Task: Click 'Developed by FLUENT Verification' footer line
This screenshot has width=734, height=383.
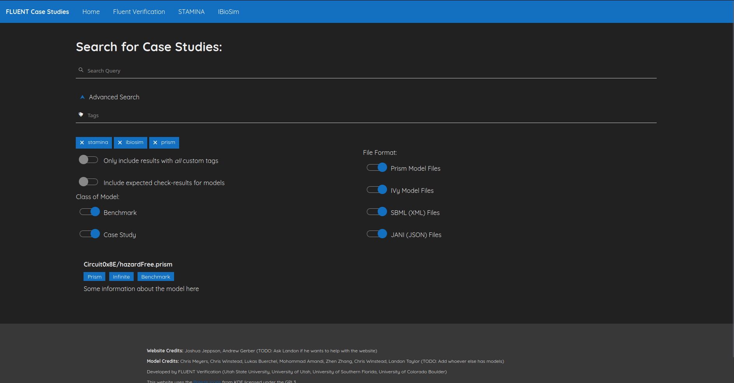Action: (297, 372)
